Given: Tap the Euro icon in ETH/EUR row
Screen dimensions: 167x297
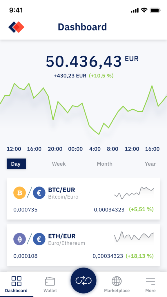Looking at the screenshot, I should pyautogui.click(x=39, y=239).
